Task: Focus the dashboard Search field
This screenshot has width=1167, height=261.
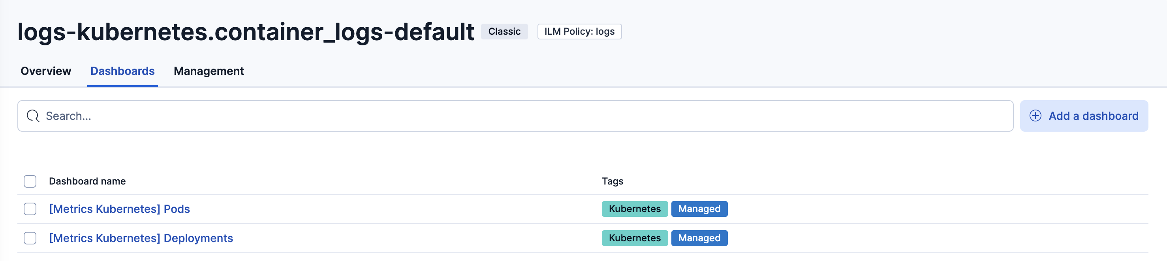Action: (x=521, y=116)
